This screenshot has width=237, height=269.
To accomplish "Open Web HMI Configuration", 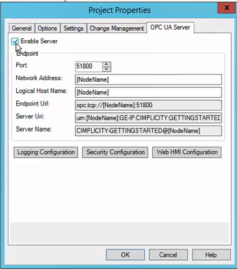I will (187, 152).
